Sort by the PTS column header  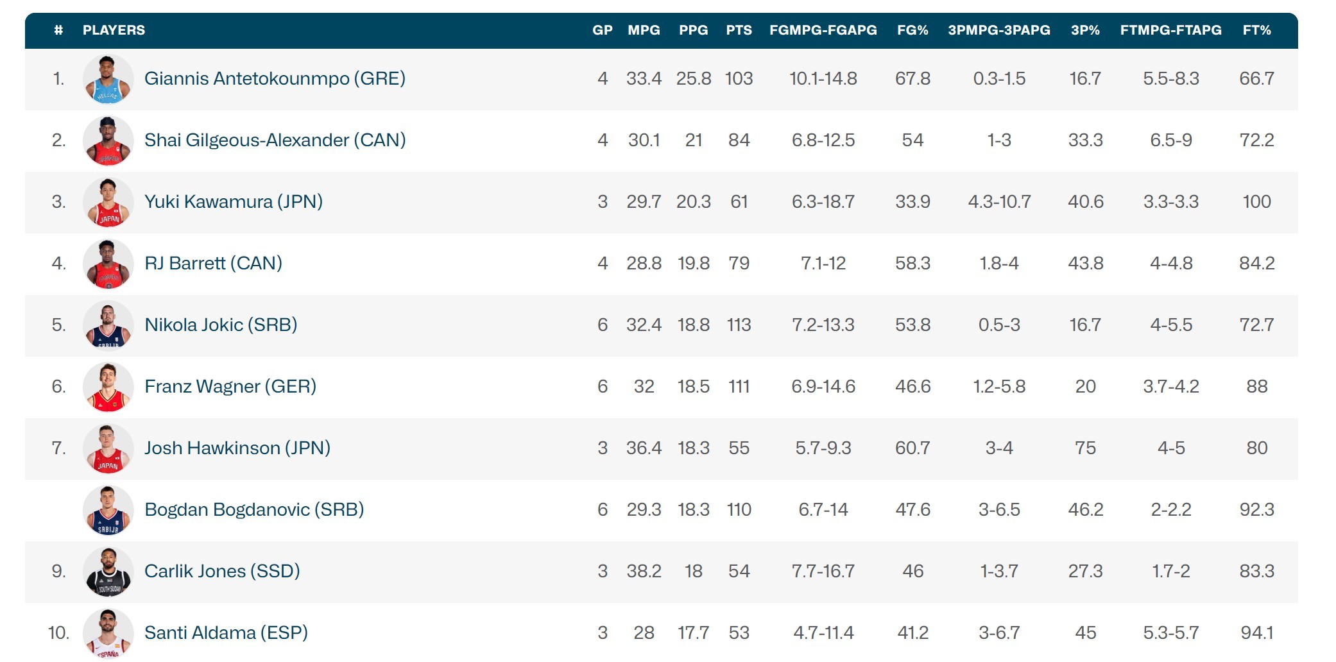739,30
